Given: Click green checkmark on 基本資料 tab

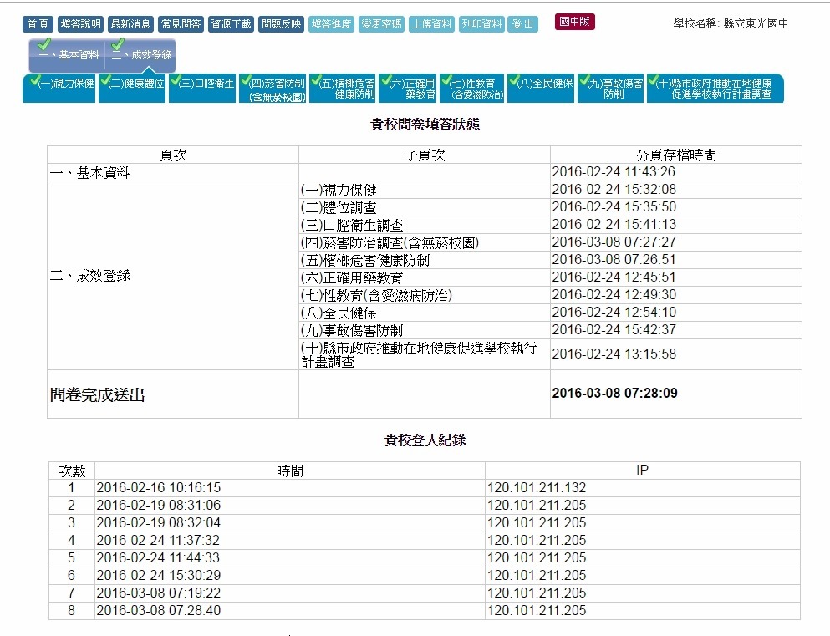Looking at the screenshot, I should (x=45, y=44).
